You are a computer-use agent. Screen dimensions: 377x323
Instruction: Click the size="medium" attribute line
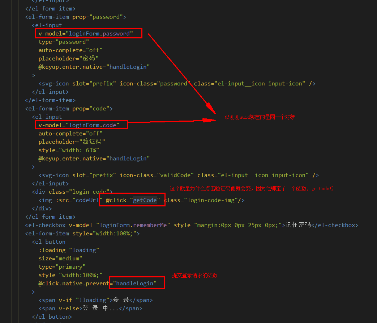tap(60, 259)
